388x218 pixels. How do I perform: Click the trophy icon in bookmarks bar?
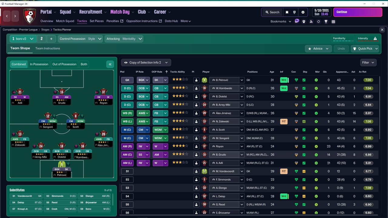[326, 21]
